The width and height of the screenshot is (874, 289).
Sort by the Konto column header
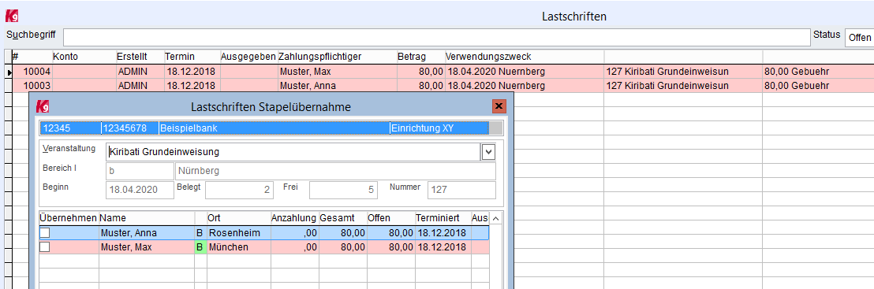tap(84, 56)
